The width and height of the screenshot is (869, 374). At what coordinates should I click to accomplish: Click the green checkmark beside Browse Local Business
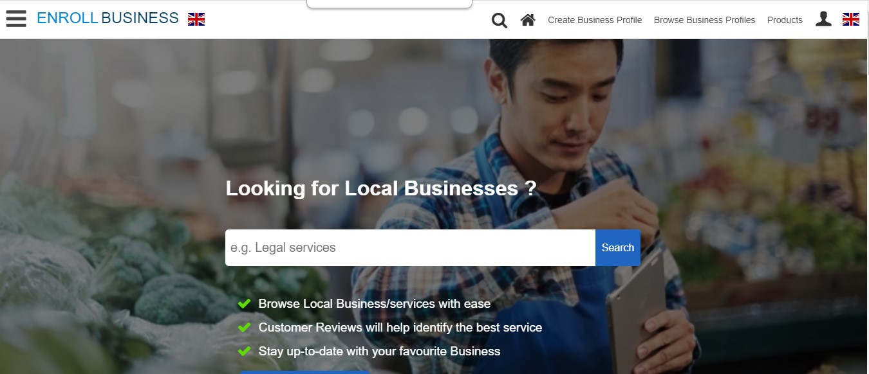click(x=245, y=303)
